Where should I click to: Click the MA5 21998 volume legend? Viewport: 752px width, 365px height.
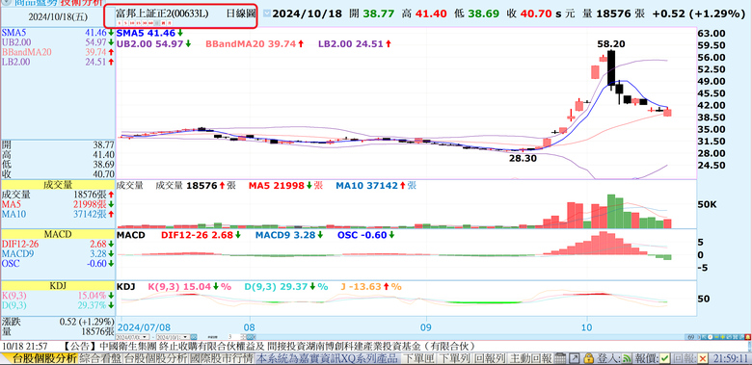click(x=285, y=185)
